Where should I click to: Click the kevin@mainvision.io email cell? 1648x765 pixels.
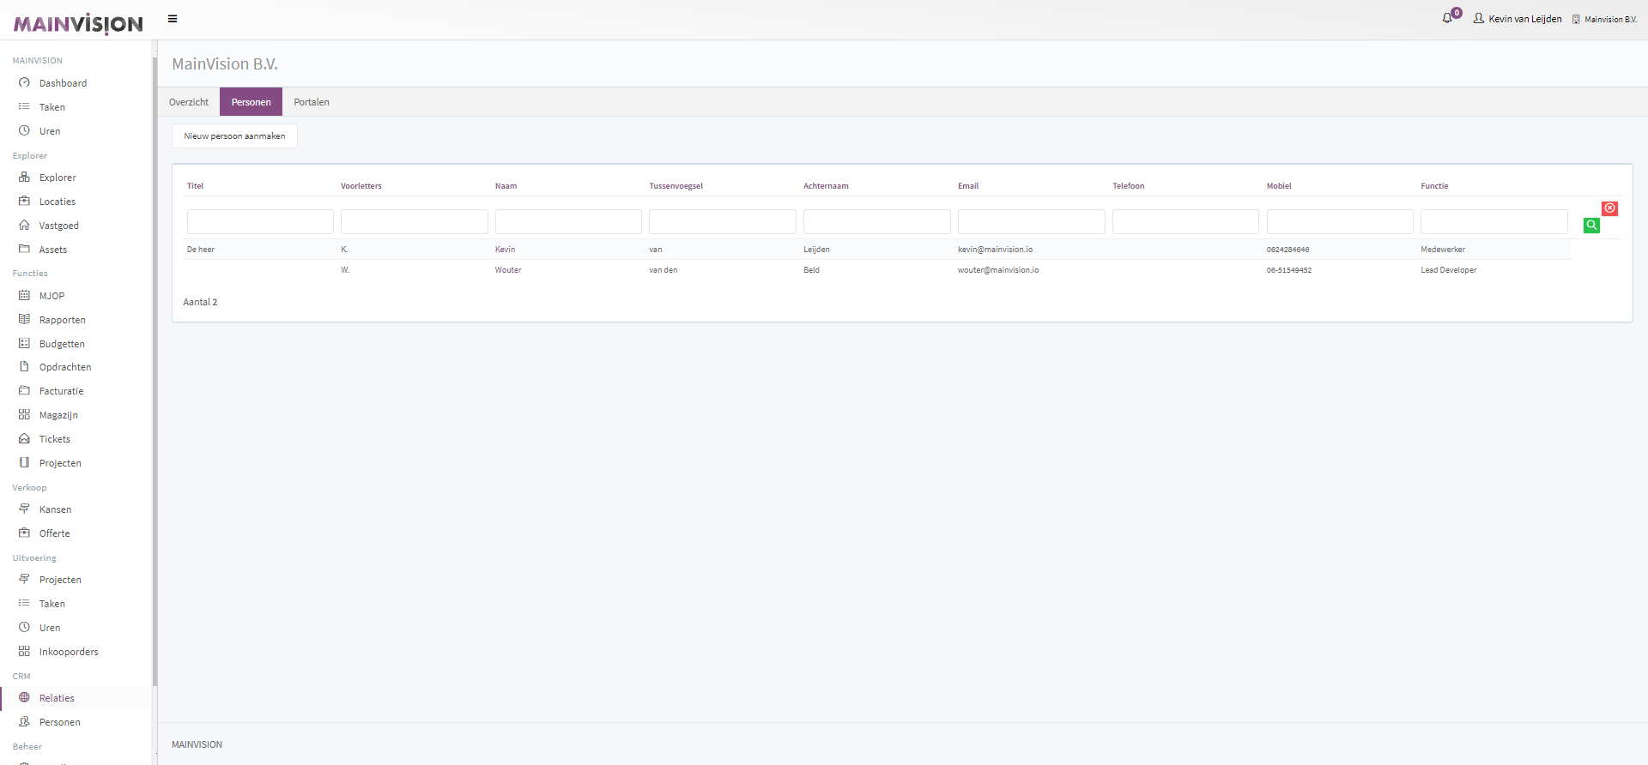[x=996, y=250]
